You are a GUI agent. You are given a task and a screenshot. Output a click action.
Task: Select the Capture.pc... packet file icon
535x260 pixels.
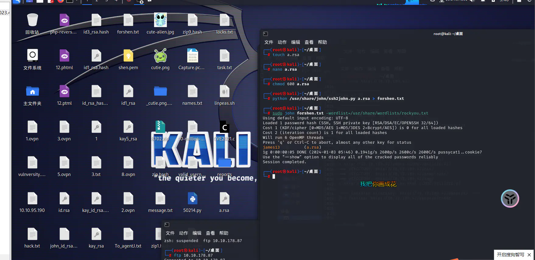pyautogui.click(x=192, y=56)
